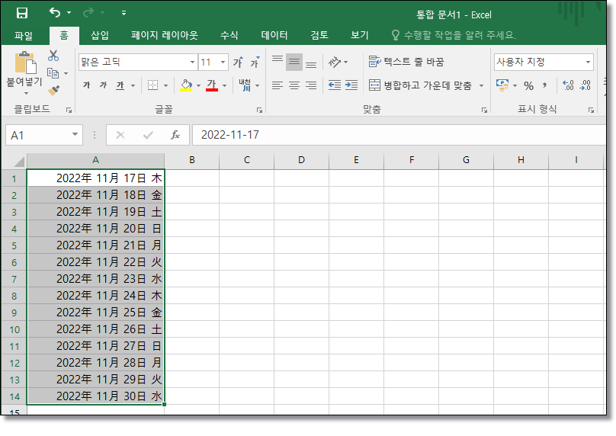Viewport: 616px width, 436px height.
Task: Click the Format Painter brush icon
Action: [x=53, y=91]
